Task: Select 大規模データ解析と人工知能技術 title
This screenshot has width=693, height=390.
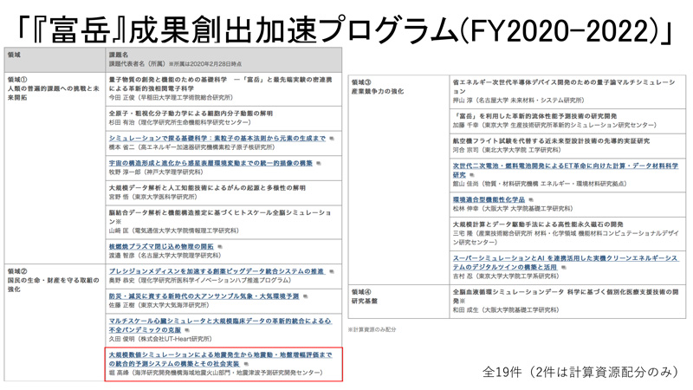Action: 207,187
